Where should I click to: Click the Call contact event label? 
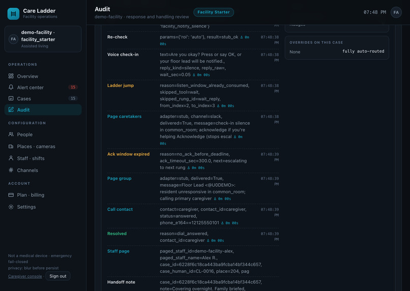click(120, 209)
